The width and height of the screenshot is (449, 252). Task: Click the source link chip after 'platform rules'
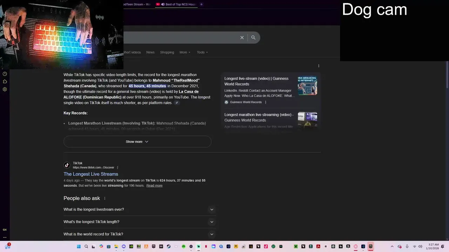[x=177, y=103]
